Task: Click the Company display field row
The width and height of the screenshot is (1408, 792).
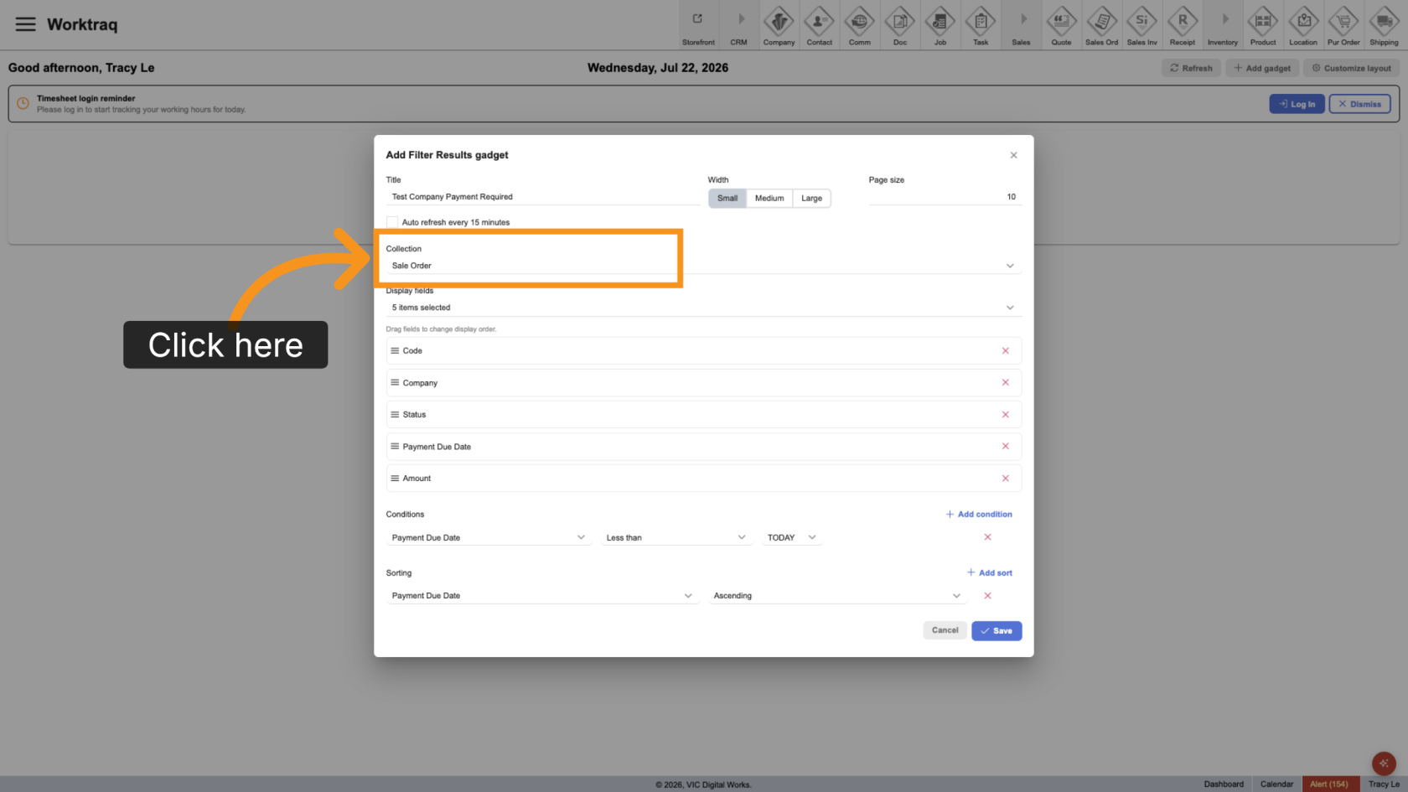Action: (703, 383)
